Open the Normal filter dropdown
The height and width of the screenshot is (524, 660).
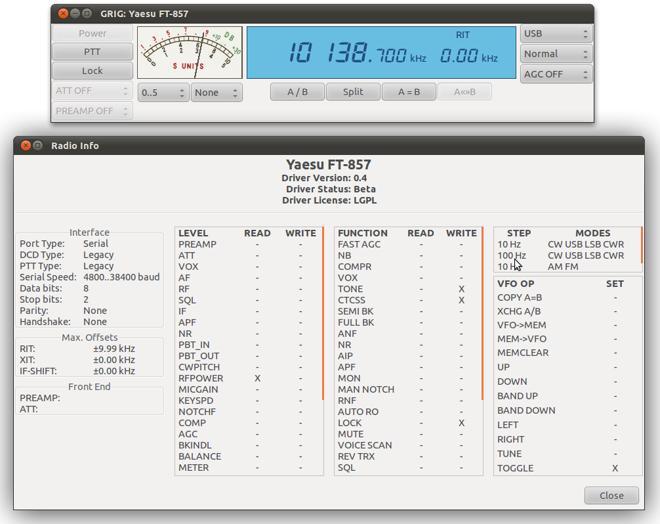click(556, 53)
